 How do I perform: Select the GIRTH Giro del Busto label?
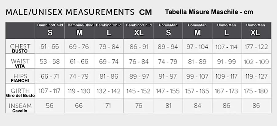pos(20,93)
